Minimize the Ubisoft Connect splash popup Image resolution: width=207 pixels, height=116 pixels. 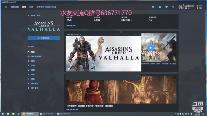pyautogui.click(x=135, y=35)
